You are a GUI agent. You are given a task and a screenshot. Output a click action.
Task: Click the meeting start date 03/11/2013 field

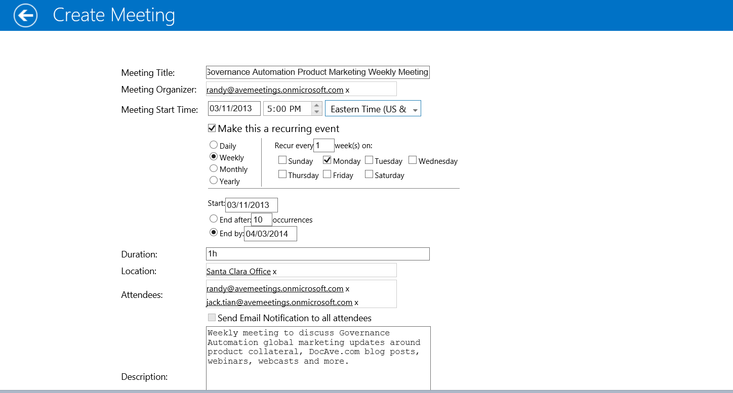pyautogui.click(x=234, y=109)
